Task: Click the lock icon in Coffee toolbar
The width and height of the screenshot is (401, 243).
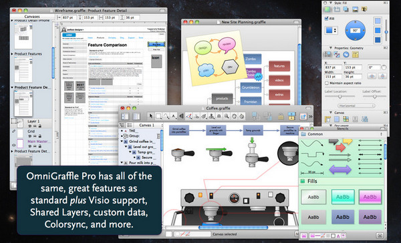Action: 281,116
